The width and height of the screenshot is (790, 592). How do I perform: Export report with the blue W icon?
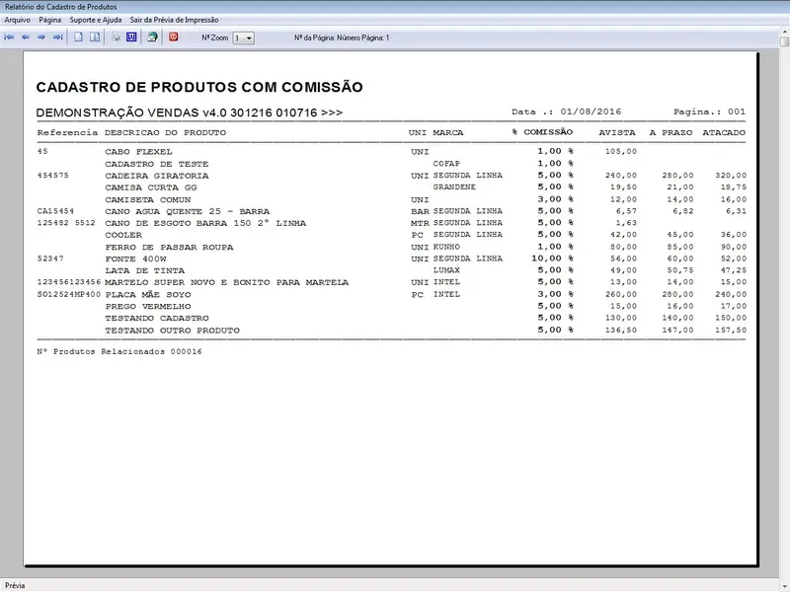tap(130, 37)
